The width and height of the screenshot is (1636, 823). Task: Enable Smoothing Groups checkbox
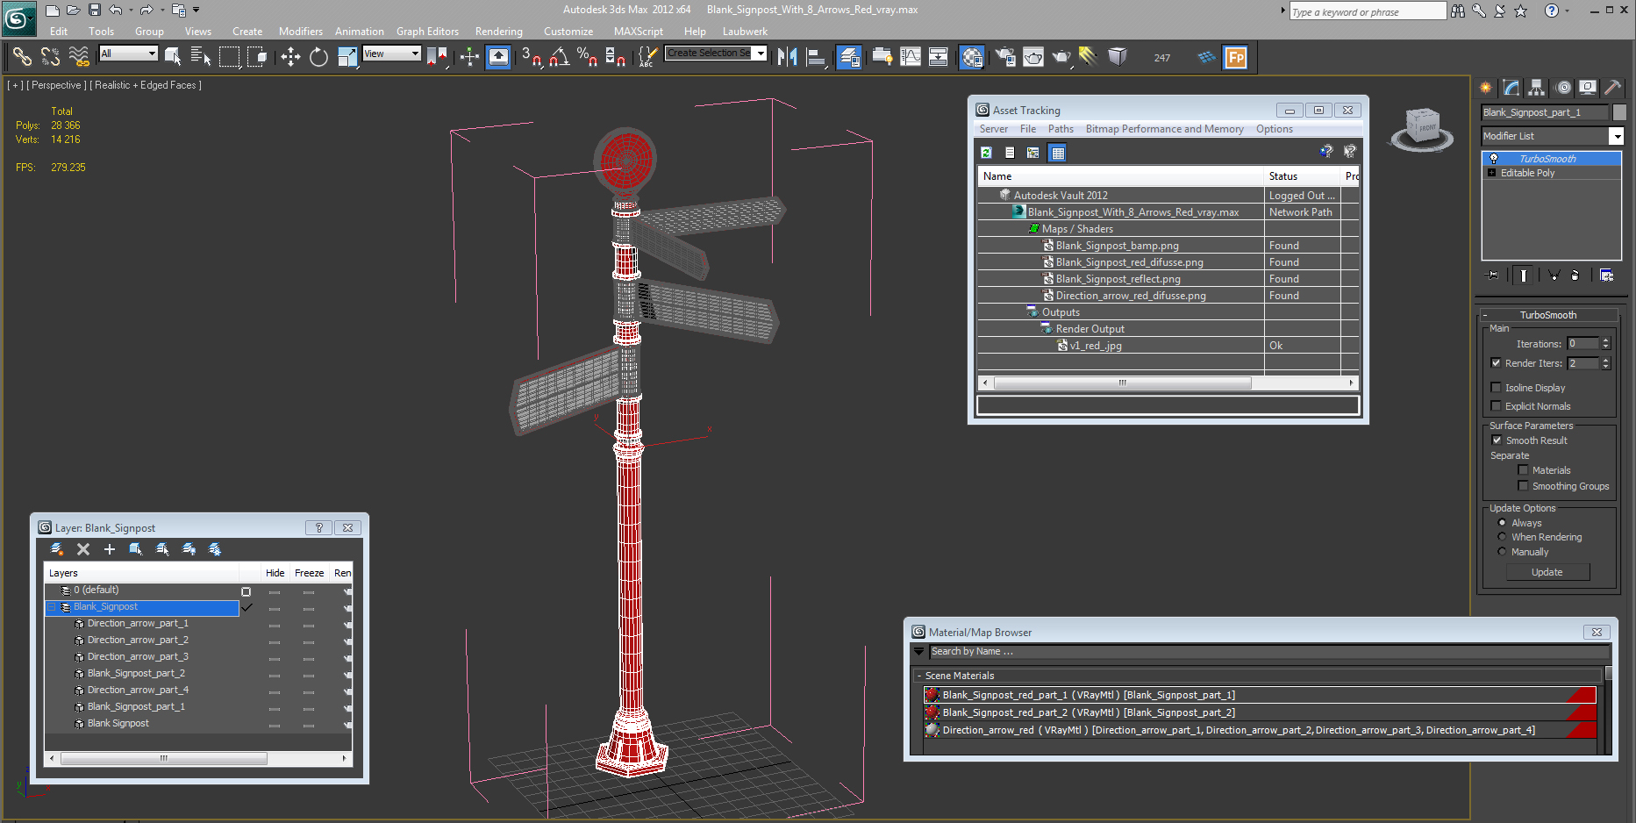[x=1523, y=486]
